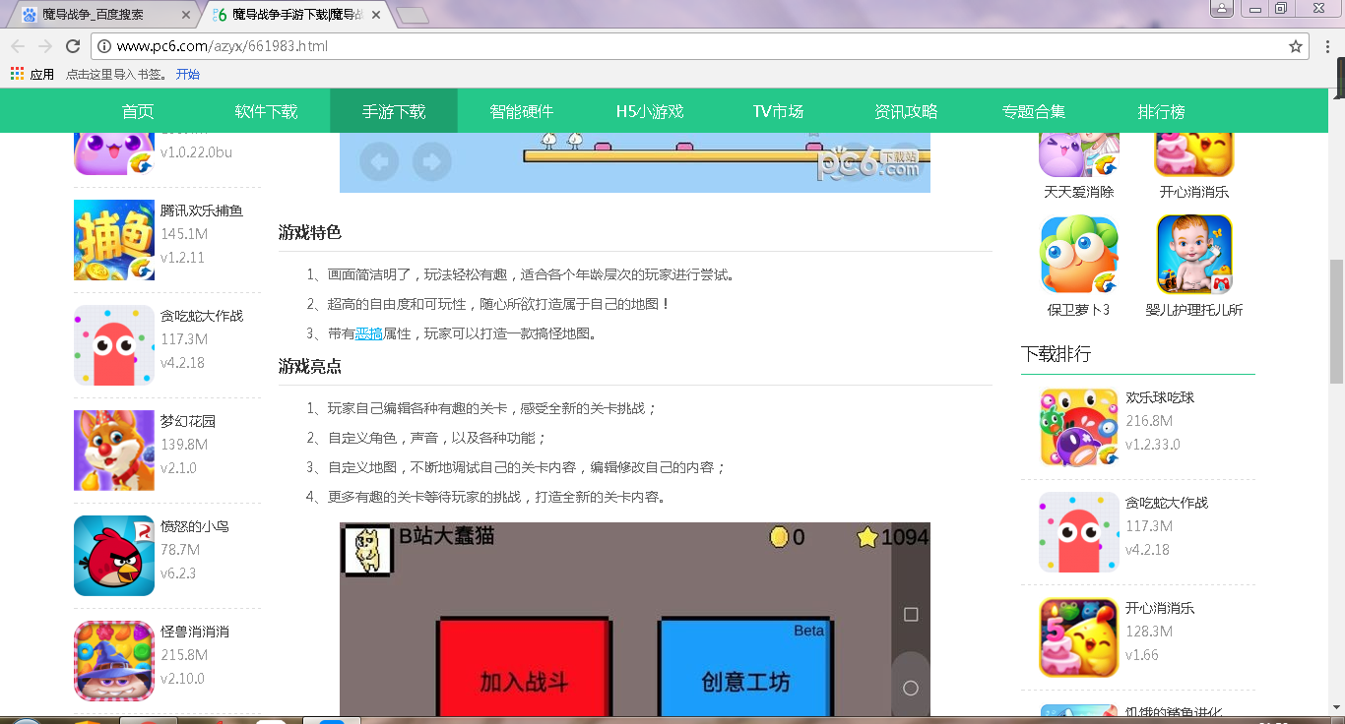
Task: Open the 欢乐球吃球 icon in download ranking
Action: (x=1079, y=427)
